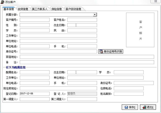The width and height of the screenshot is (161, 113).
Task: Select the 身份证号 field for the customer
Action: click(58, 52)
